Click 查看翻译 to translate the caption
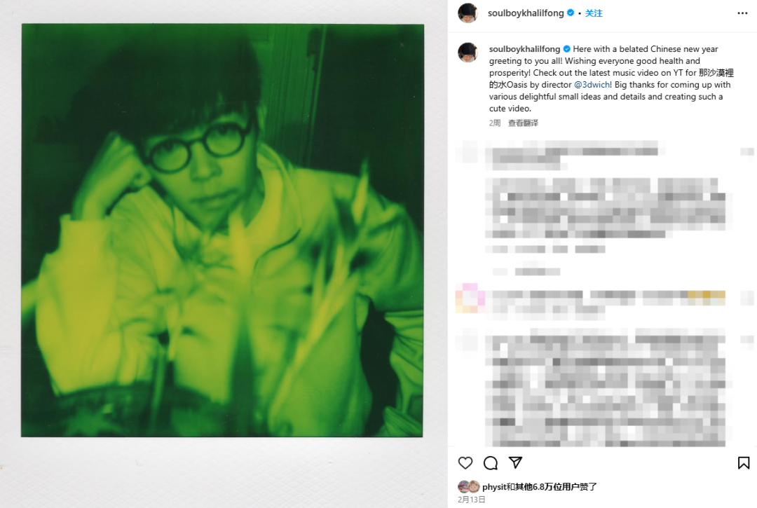This screenshot has height=508, width=757. coord(523,123)
